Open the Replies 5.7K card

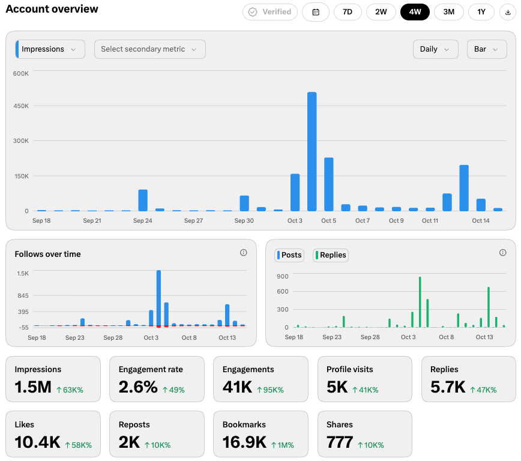click(x=469, y=379)
